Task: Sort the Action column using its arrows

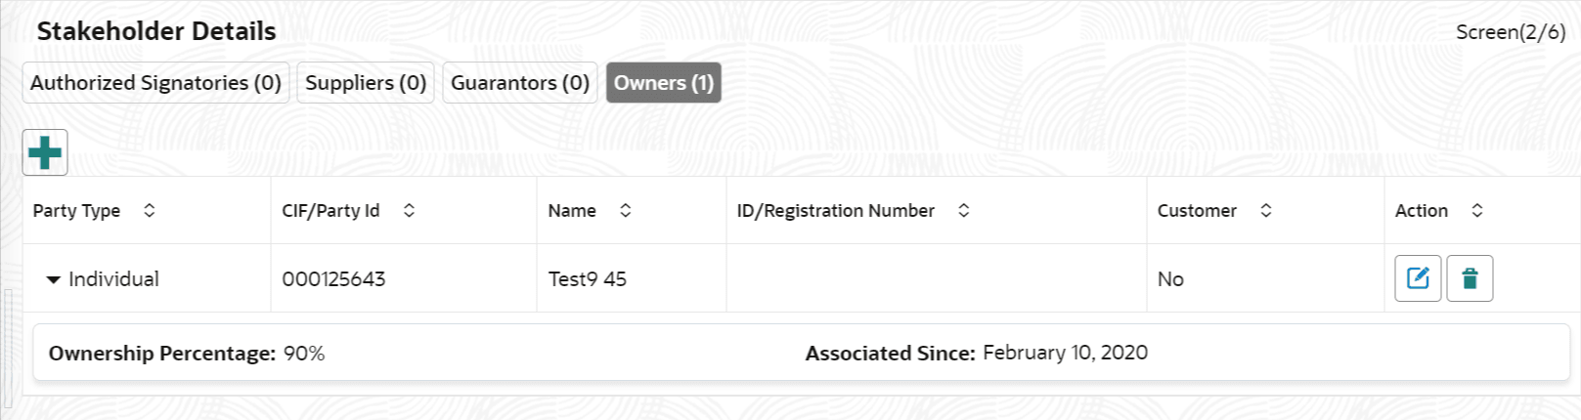Action: (1476, 210)
